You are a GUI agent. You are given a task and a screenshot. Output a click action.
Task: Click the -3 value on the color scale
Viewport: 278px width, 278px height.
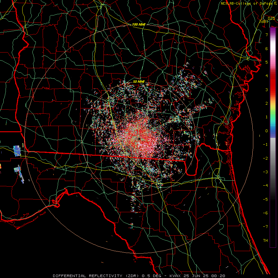point(265,172)
